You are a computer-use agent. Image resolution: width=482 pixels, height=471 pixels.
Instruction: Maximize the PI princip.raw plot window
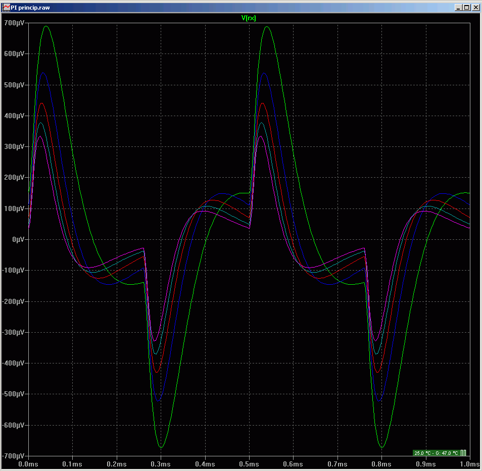point(466,8)
